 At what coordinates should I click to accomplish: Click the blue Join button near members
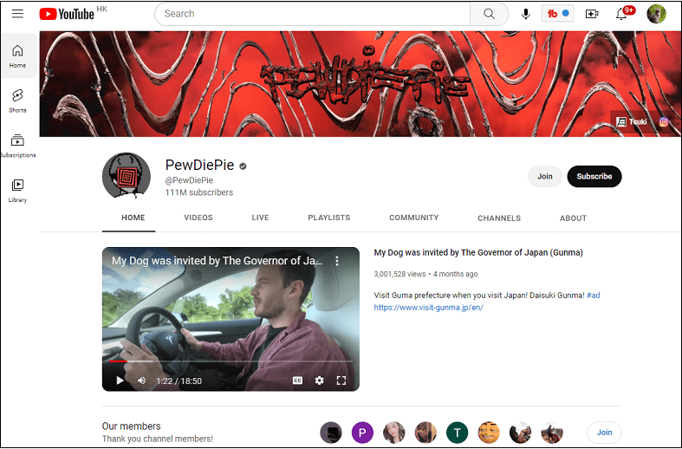point(604,433)
